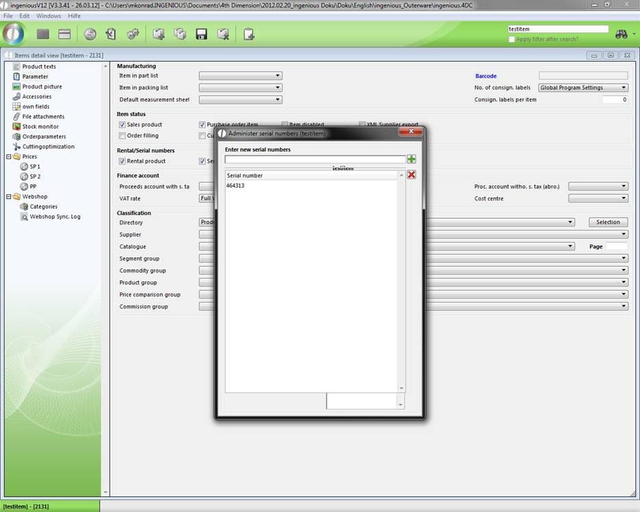Open the Edit menu
This screenshot has width=640, height=512.
click(x=25, y=16)
